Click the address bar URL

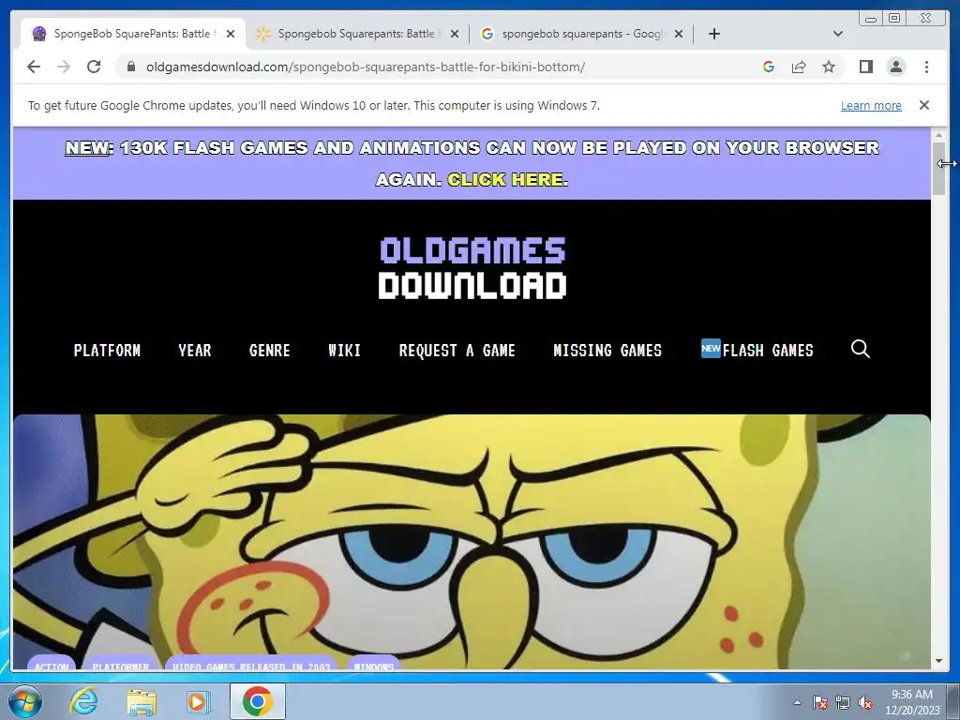pyautogui.click(x=366, y=67)
